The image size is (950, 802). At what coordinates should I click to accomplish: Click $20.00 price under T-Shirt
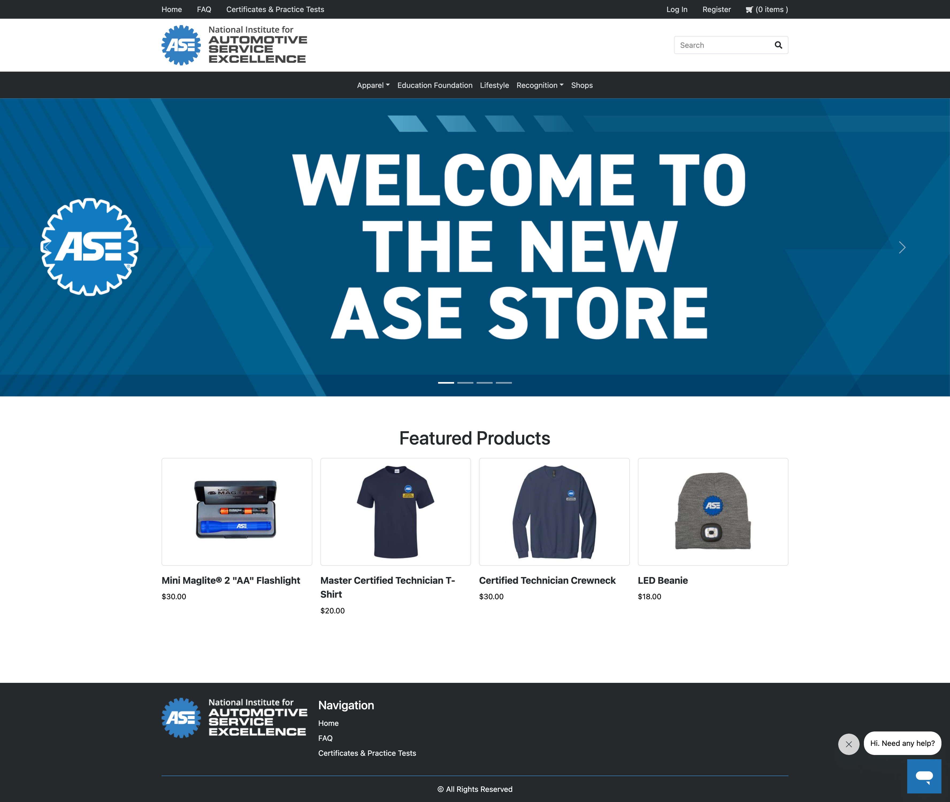(x=332, y=611)
